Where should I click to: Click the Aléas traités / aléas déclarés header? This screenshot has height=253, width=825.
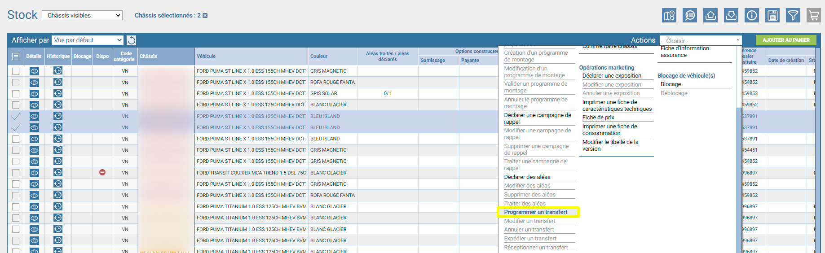point(388,57)
